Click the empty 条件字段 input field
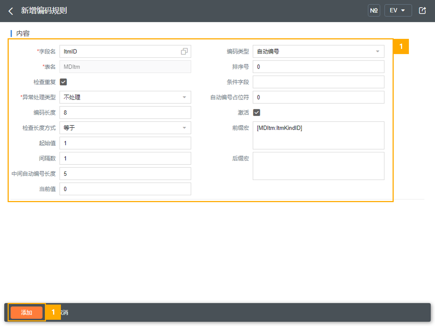This screenshot has width=435, height=326. pyautogui.click(x=319, y=82)
